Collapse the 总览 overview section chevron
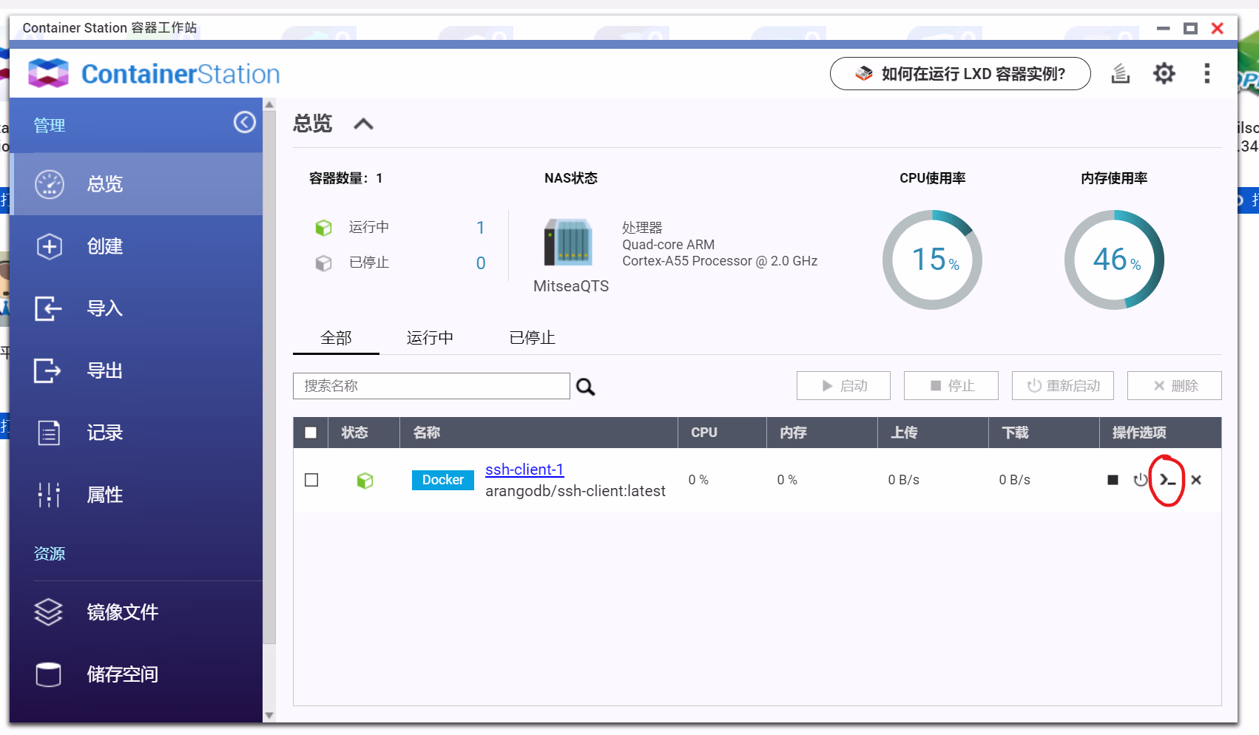The width and height of the screenshot is (1259, 735). click(x=363, y=124)
